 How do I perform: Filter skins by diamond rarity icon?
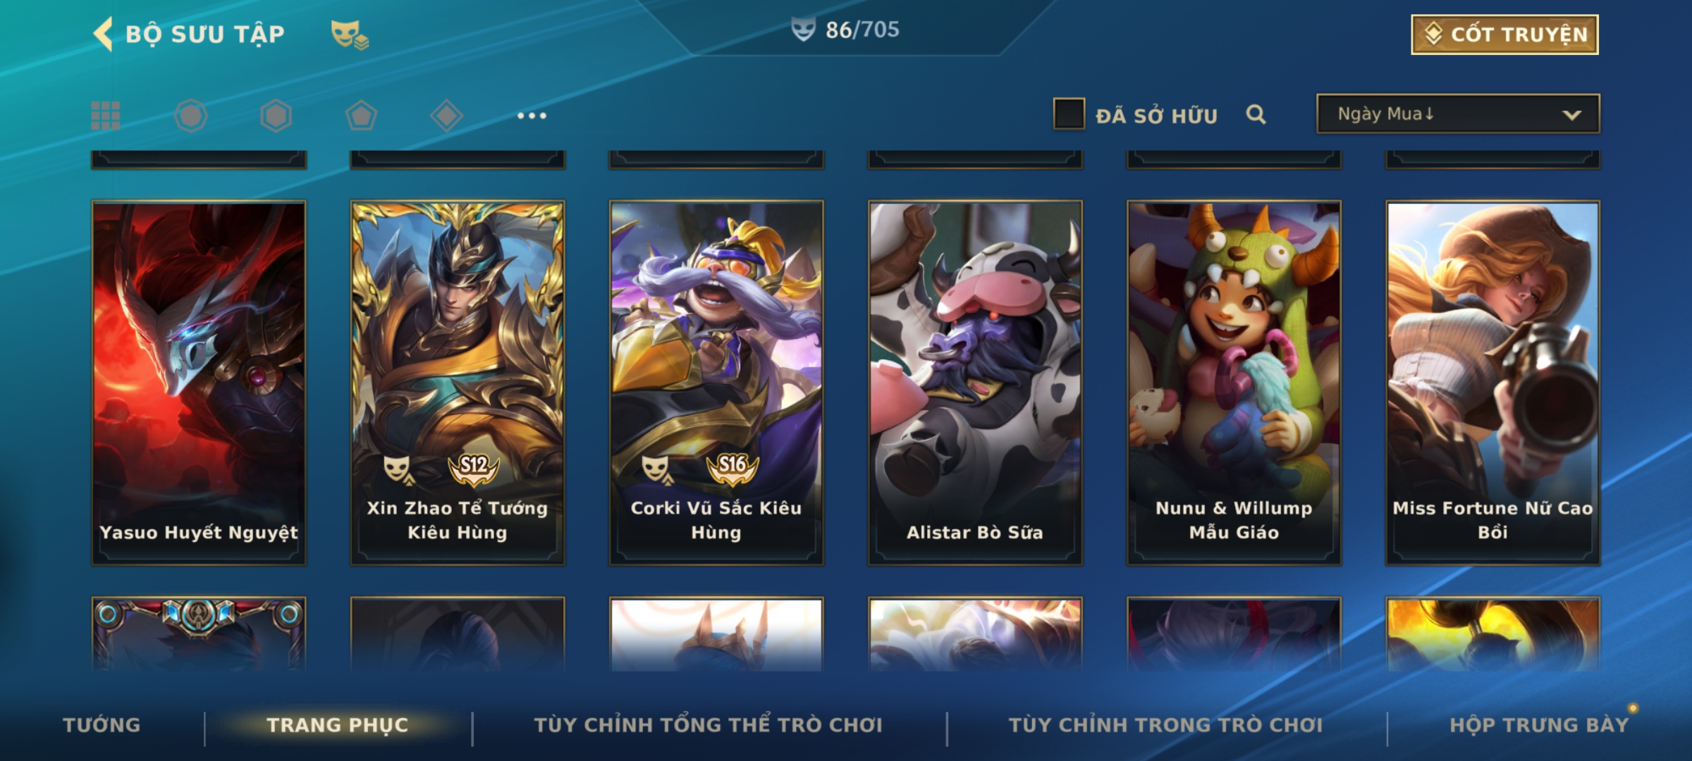[446, 116]
